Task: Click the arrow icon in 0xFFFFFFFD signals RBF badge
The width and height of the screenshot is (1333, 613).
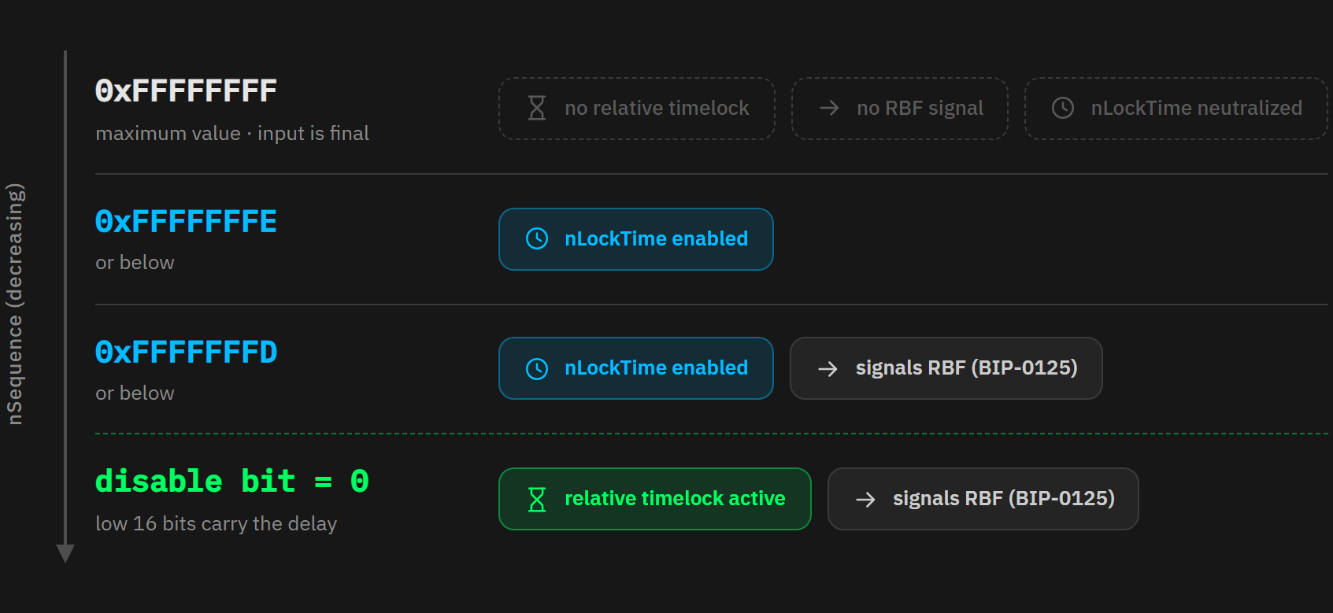Action: pos(828,368)
